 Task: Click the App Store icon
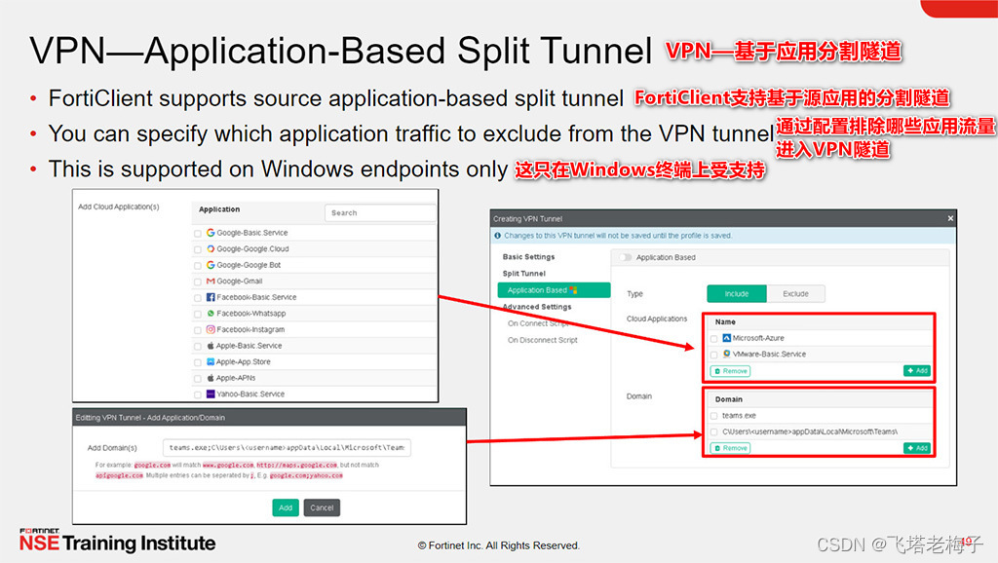[x=211, y=361]
